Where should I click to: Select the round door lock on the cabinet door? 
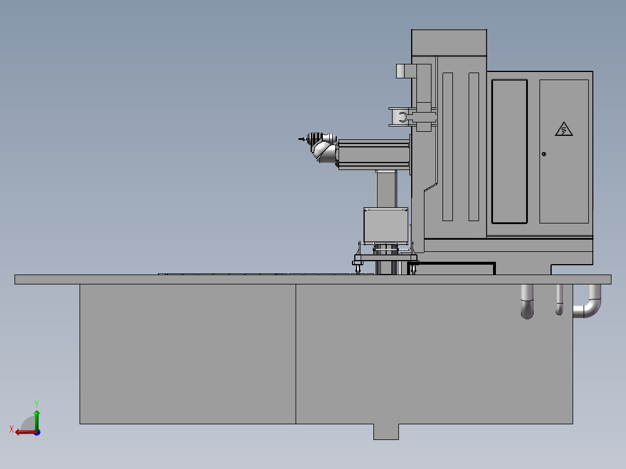[544, 154]
